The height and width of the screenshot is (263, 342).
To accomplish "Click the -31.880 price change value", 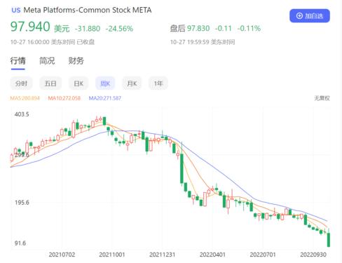I will pos(88,29).
